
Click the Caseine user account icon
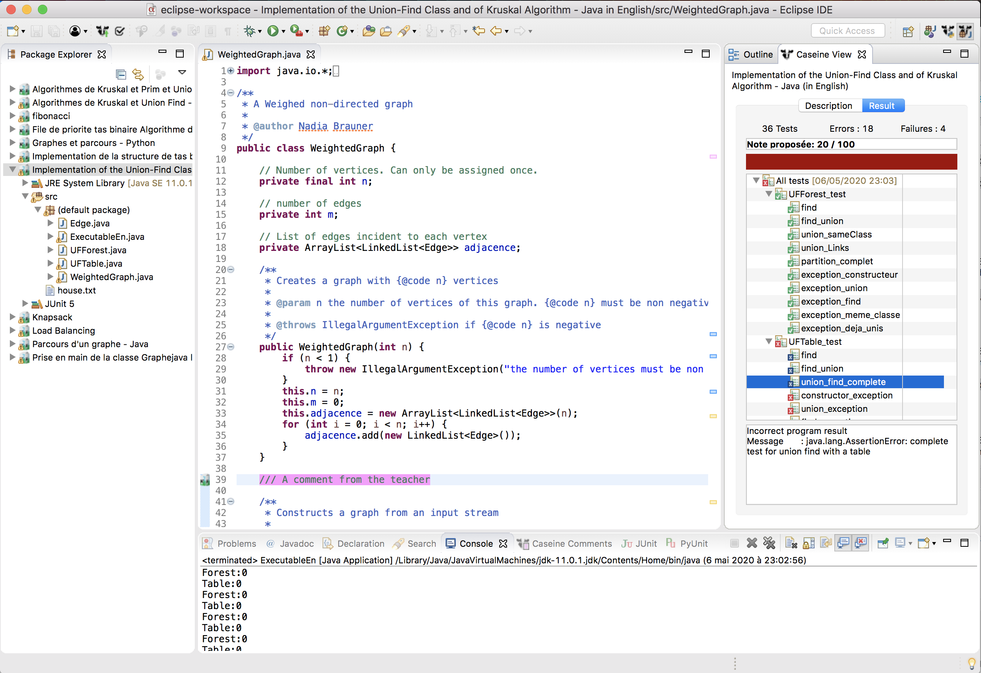tap(75, 31)
